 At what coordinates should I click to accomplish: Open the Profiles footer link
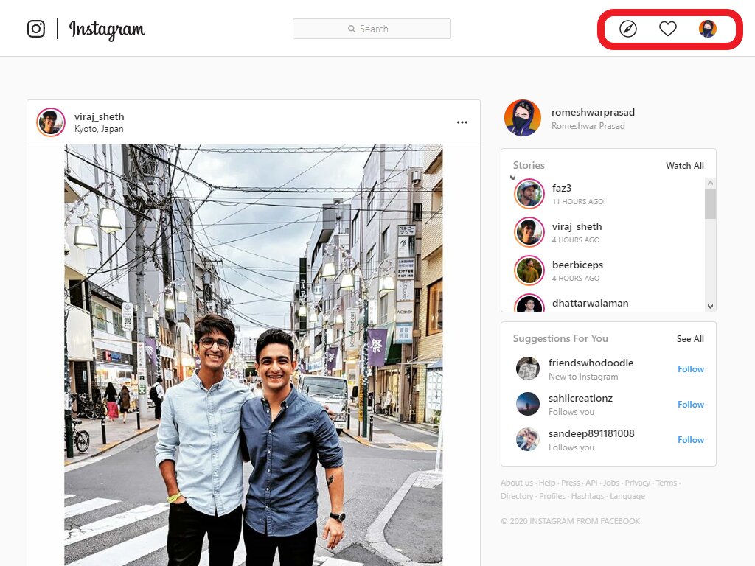[x=552, y=496]
